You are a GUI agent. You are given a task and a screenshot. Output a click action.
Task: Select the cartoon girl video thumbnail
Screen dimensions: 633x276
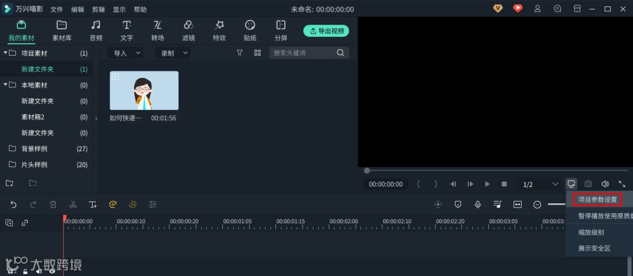(144, 90)
